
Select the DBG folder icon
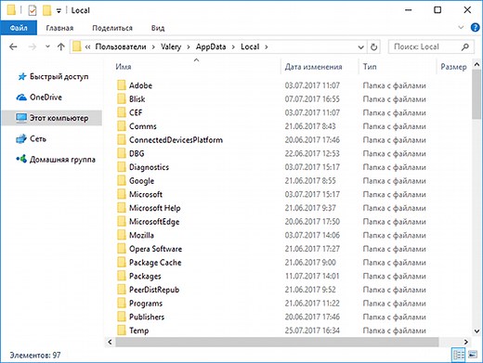122,153
